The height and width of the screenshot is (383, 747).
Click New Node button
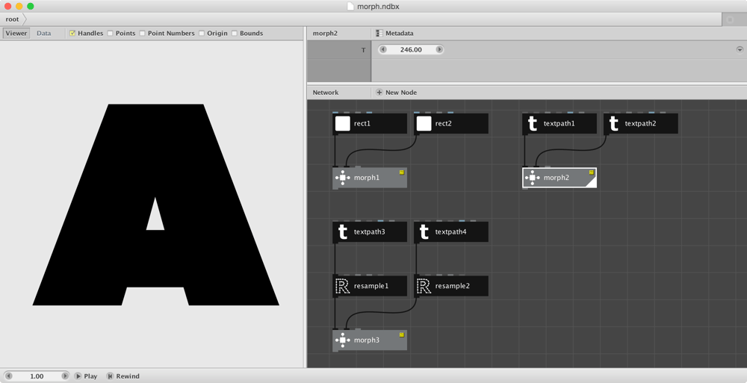click(x=397, y=93)
